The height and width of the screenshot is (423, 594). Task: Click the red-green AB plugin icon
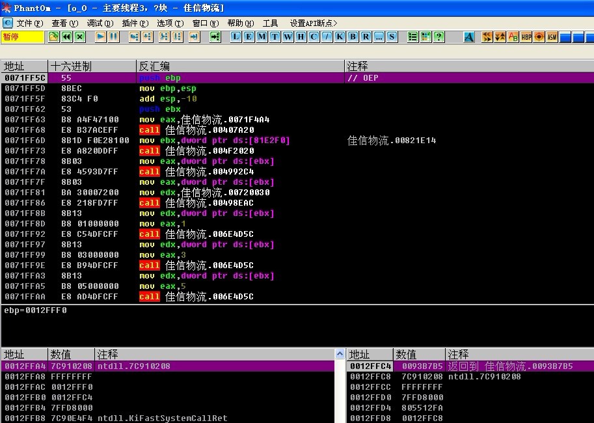513,36
